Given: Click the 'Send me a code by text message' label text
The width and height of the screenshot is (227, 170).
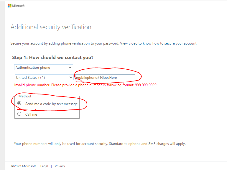Looking at the screenshot, I should [x=51, y=104].
